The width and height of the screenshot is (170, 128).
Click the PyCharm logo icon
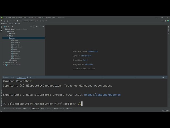2,18
